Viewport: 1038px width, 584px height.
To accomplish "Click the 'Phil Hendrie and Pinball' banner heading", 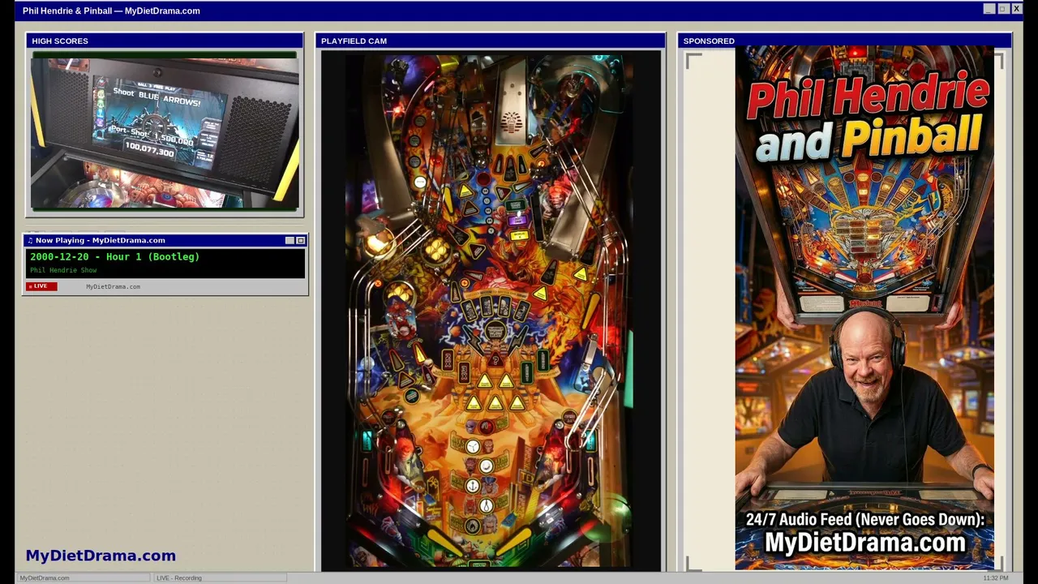I will 868,118.
